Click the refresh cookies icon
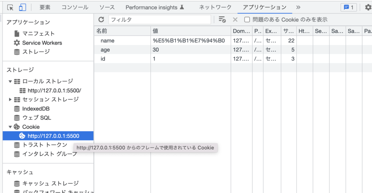This screenshot has height=193, width=372. (101, 20)
